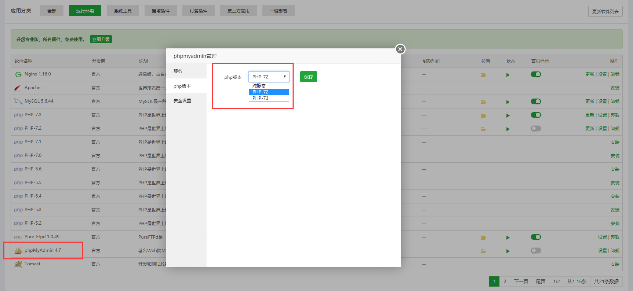
Task: Select PHP-73 option in the list
Action: point(269,98)
